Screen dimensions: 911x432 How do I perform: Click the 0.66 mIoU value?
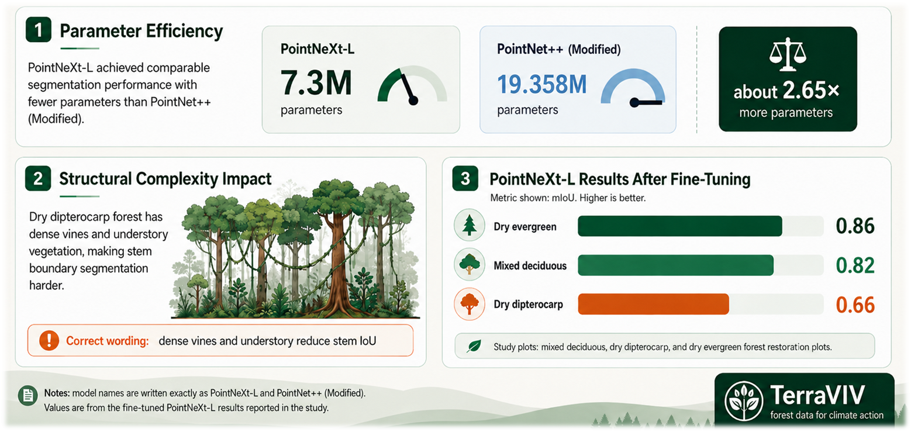(x=855, y=305)
